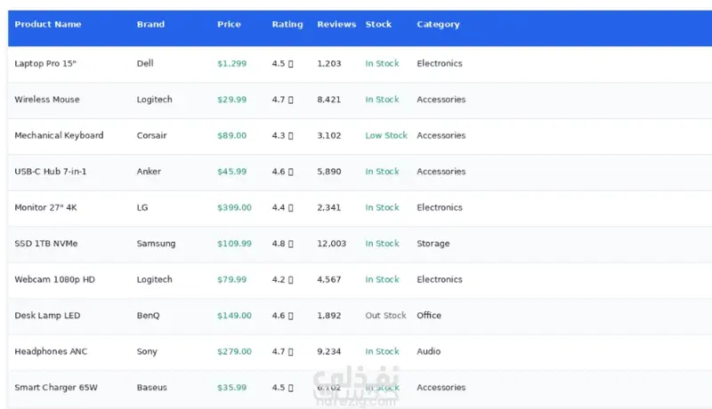Click the Product Name column header
This screenshot has height=409, width=712.
tap(48, 25)
